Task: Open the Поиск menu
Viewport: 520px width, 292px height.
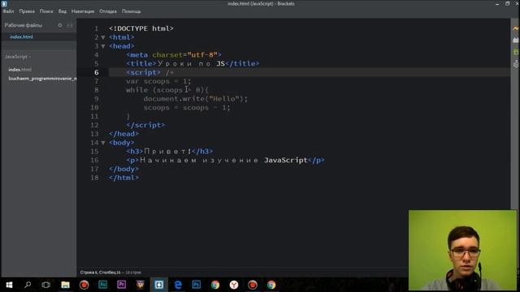Action: click(46, 11)
